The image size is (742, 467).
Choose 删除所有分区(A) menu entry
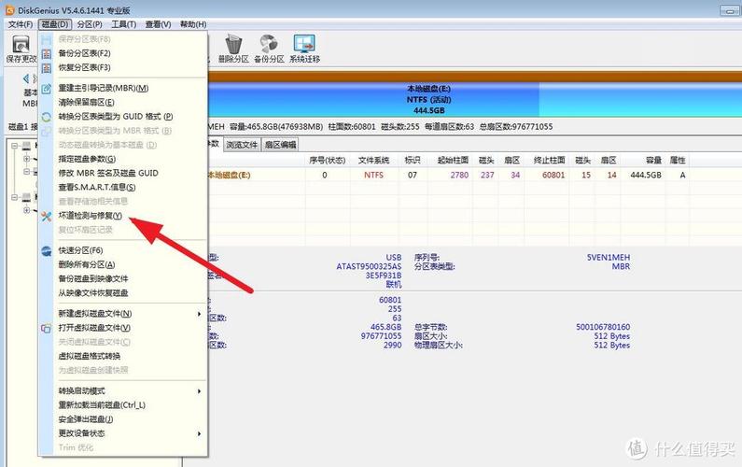(87, 264)
